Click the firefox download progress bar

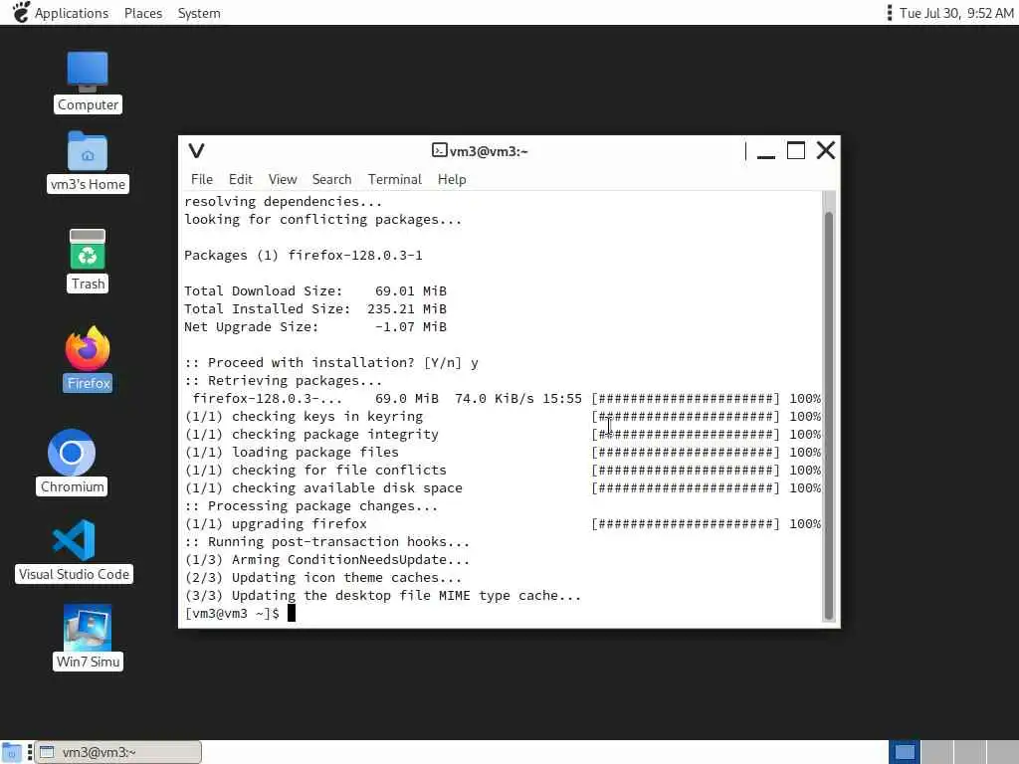pyautogui.click(x=685, y=398)
